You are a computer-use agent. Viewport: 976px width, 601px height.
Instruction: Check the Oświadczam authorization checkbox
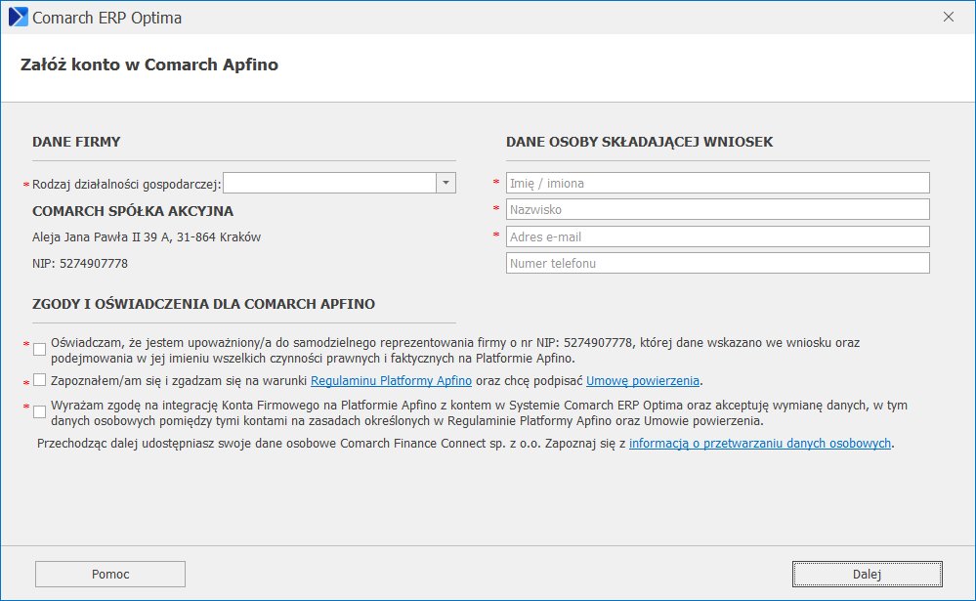point(40,350)
